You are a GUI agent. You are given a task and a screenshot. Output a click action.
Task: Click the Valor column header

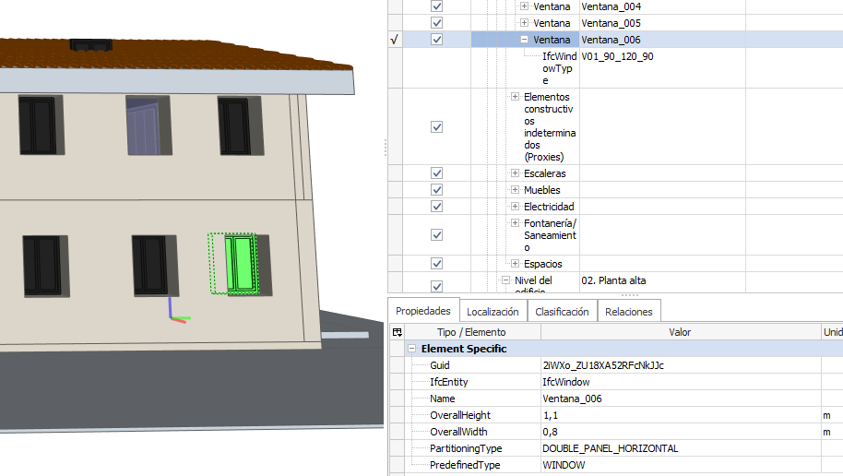[x=680, y=332]
